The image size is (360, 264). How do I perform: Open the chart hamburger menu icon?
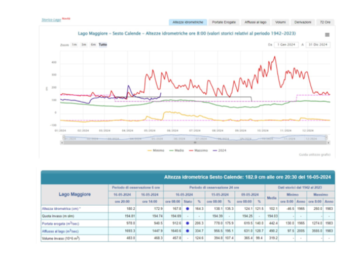(327, 34)
